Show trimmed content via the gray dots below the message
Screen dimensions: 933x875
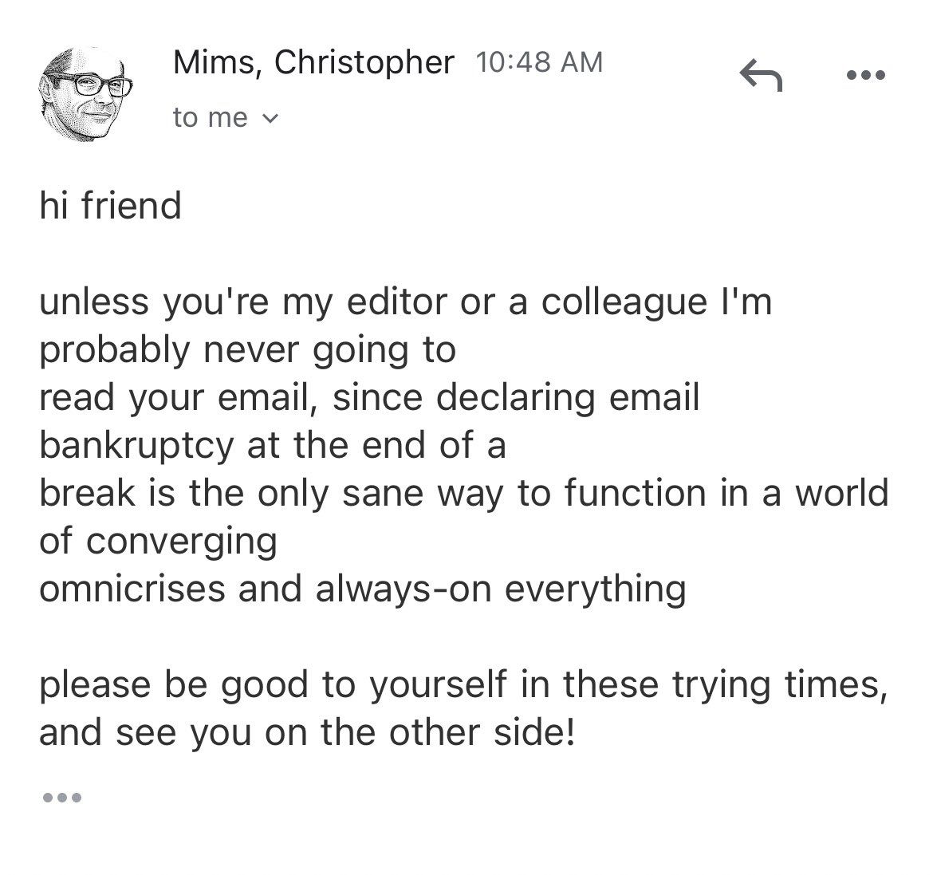pyautogui.click(x=61, y=797)
